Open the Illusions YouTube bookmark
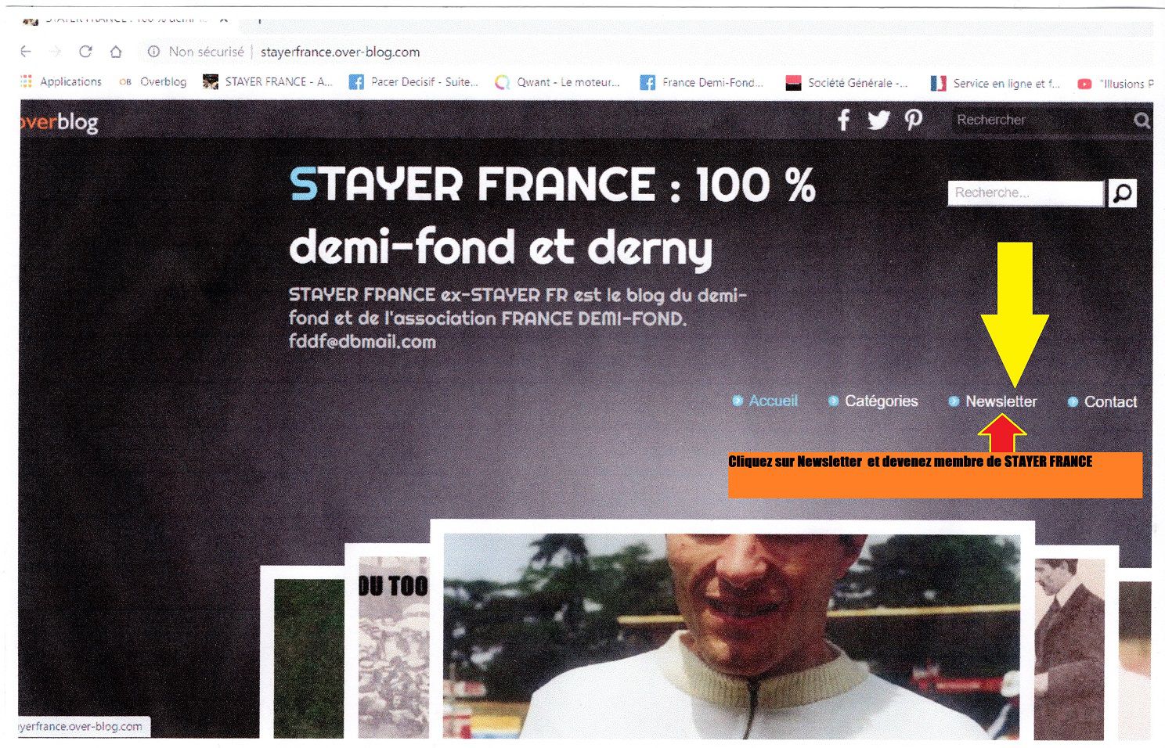Image resolution: width=1165 pixels, height=748 pixels. pos(1116,84)
